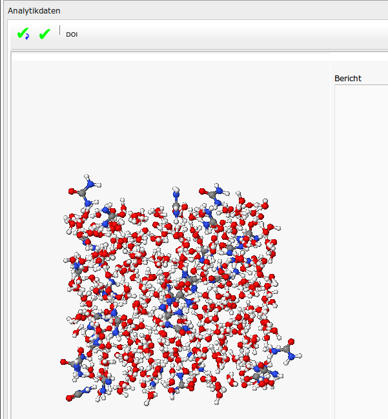Click the vertical molecule at top center

[176, 203]
